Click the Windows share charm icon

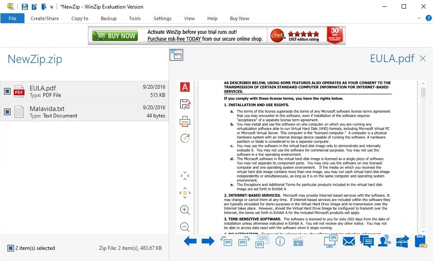403,241
